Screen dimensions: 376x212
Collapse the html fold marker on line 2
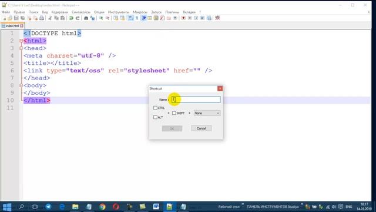[21, 41]
